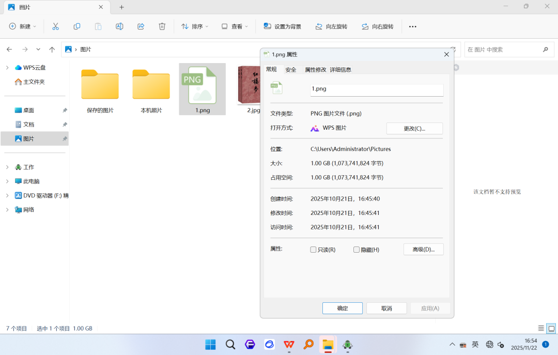Click the 高级(D)... button

(424, 250)
